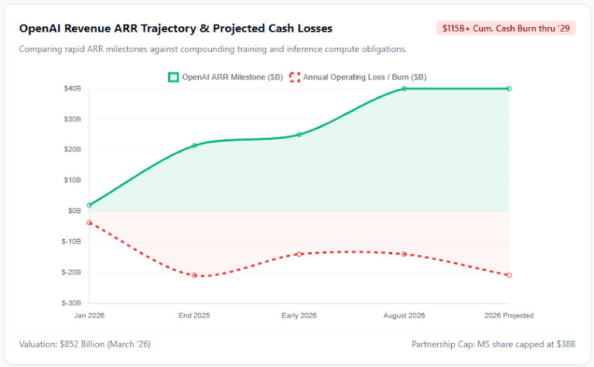This screenshot has height=367, width=594.
Task: Select burn data point at End 2025
Action: [x=194, y=275]
